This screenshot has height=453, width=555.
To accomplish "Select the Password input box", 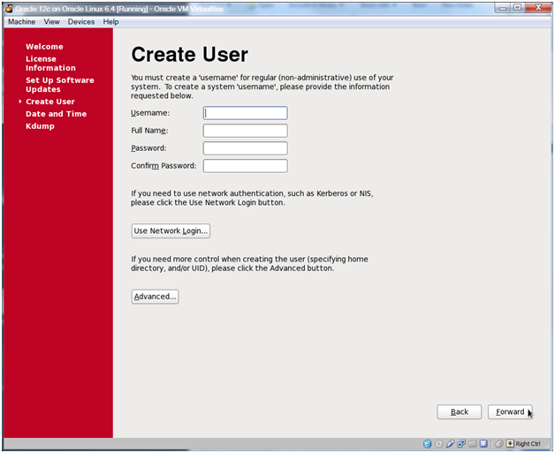I will pos(245,148).
